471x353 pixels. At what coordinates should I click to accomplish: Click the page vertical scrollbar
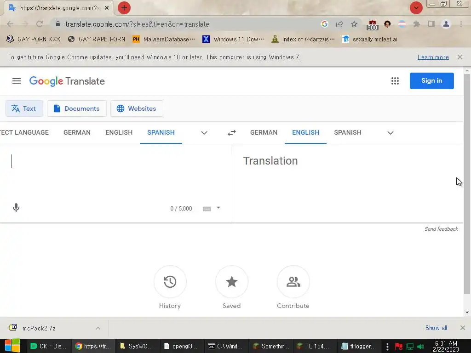(467, 184)
